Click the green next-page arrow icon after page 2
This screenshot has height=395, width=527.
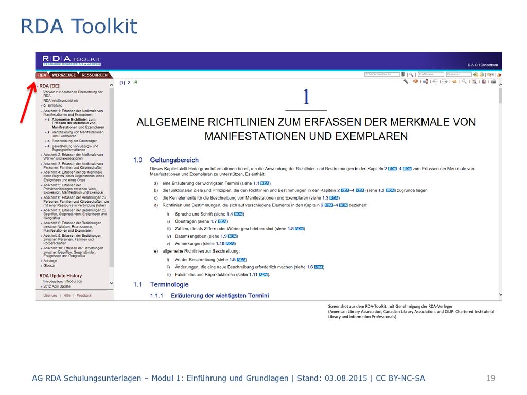click(135, 82)
